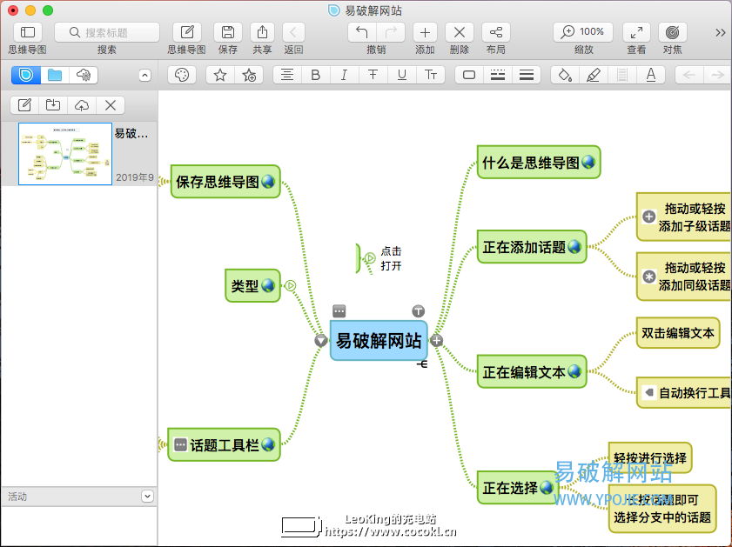Open the color palette theme button
Viewport: 732px width, 547px height.
pyautogui.click(x=182, y=75)
